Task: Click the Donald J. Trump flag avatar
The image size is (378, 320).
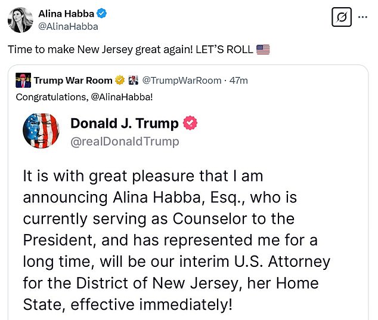Action: (41, 131)
